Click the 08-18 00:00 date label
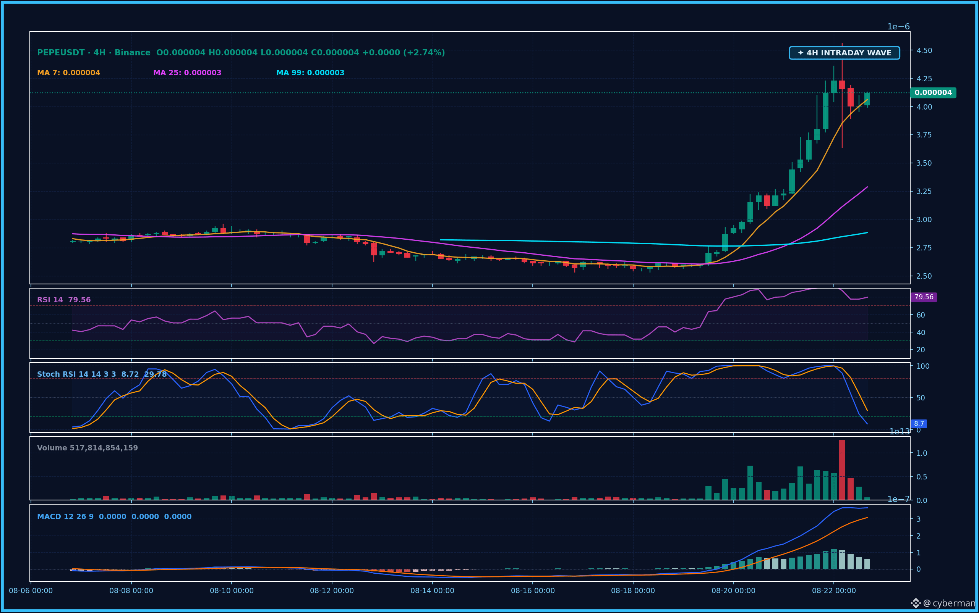Image resolution: width=979 pixels, height=613 pixels. [633, 591]
